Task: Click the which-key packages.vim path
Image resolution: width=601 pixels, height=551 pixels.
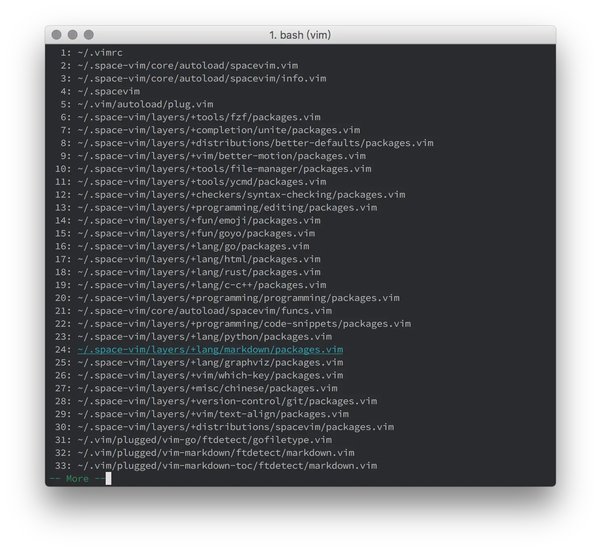Action: point(210,375)
